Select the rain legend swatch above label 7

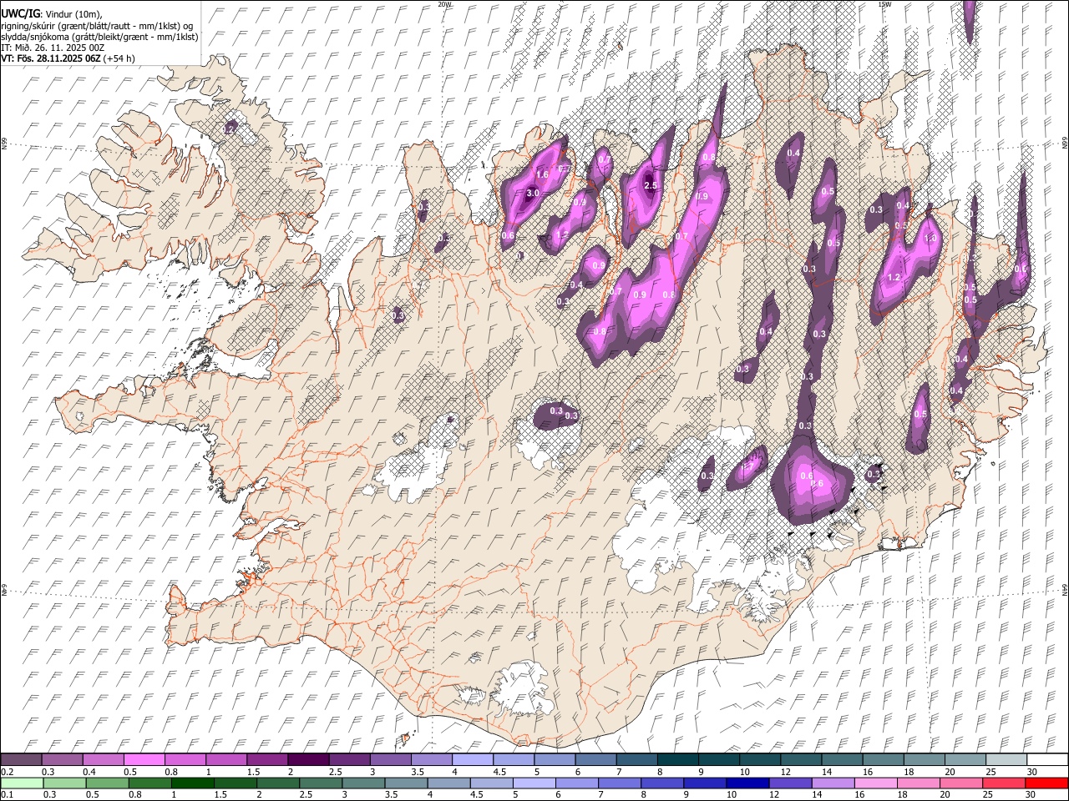click(620, 783)
